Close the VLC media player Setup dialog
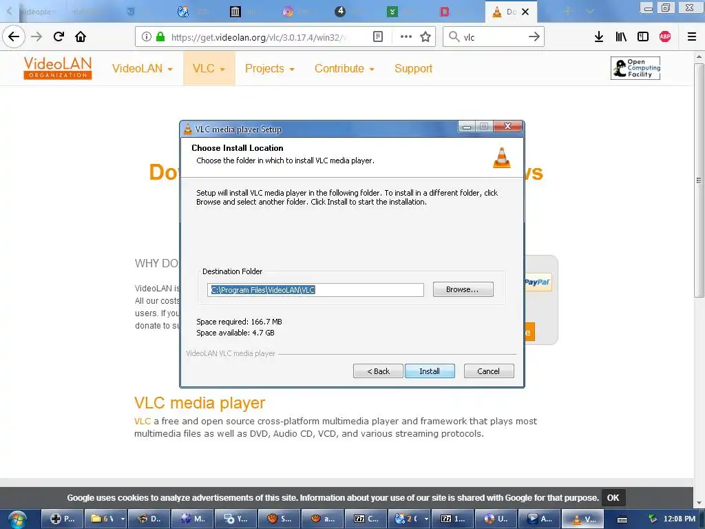 tap(507, 127)
